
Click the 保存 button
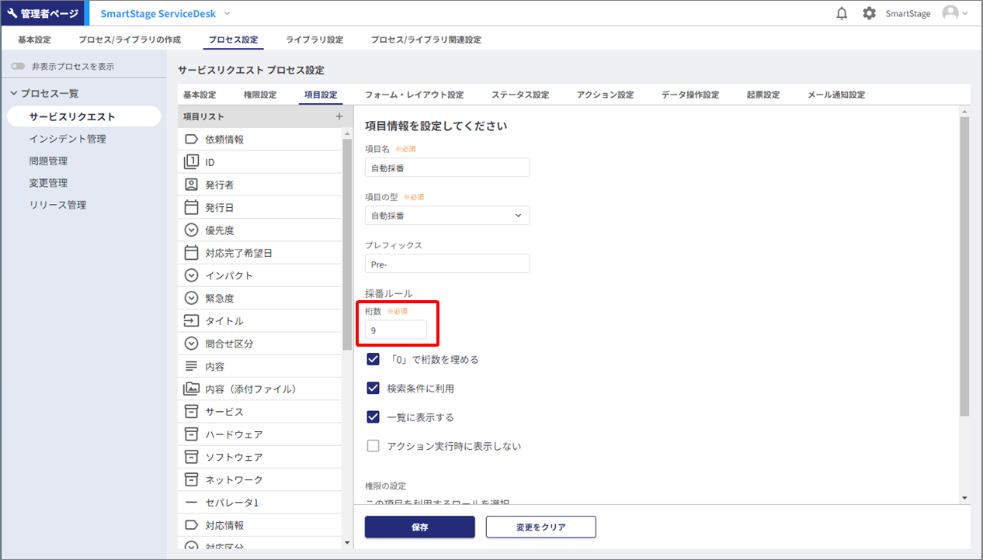419,527
